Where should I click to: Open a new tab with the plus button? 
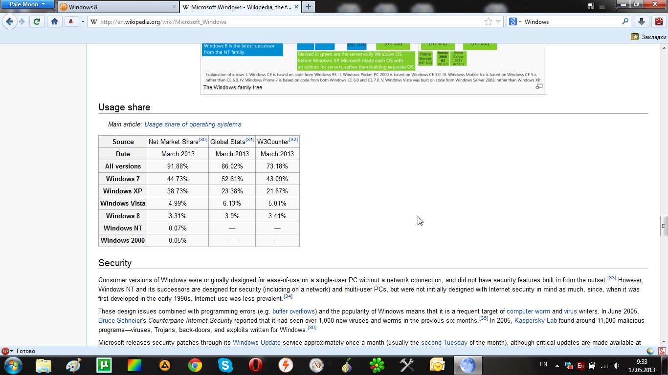[x=309, y=7]
